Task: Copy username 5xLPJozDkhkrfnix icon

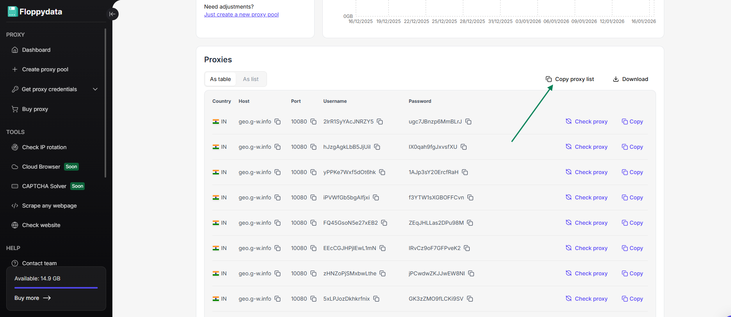Action: coord(376,299)
